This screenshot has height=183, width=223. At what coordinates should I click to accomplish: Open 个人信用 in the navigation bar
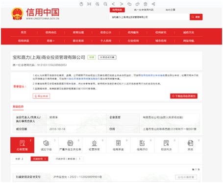pos(106,41)
